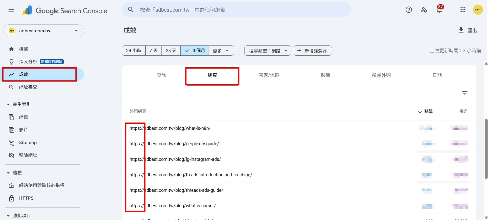Collapse 強化項目 enhancements section
The height and width of the screenshot is (220, 488).
point(8,216)
